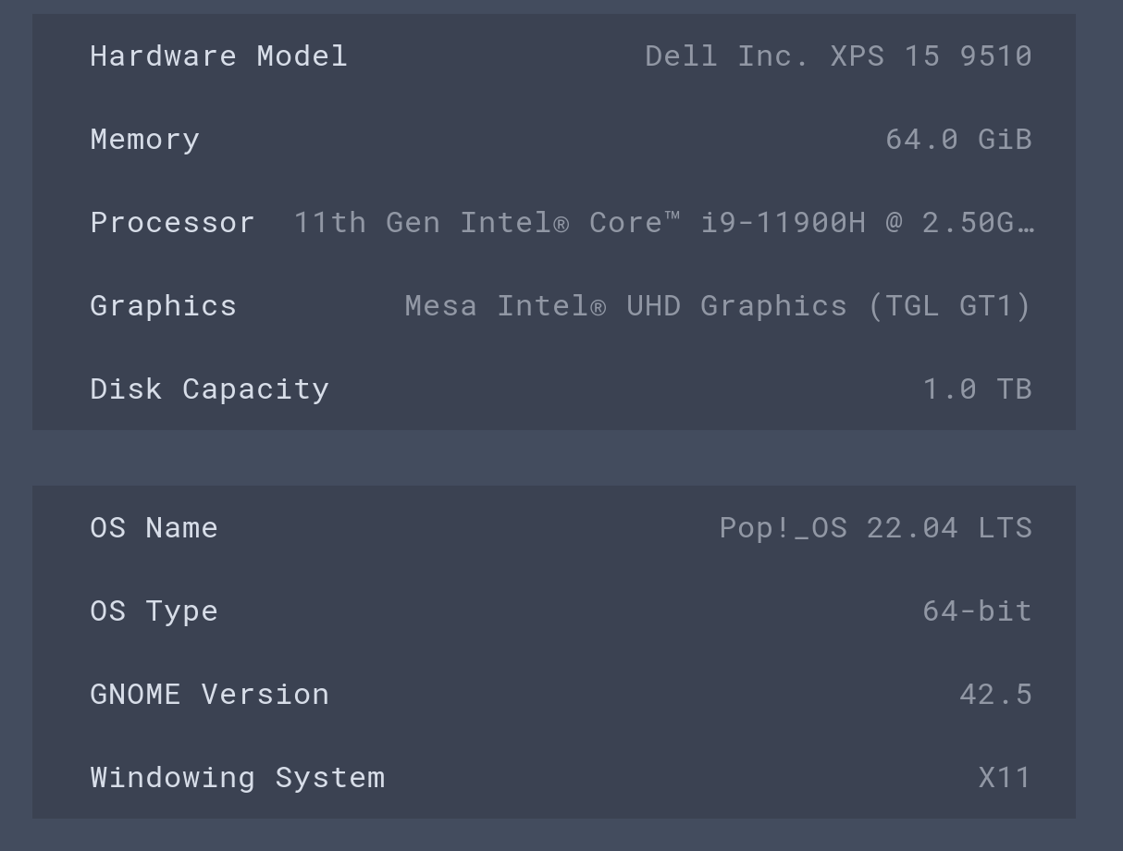Click the 1.0 TB disk value
The height and width of the screenshot is (851, 1123).
tap(977, 388)
